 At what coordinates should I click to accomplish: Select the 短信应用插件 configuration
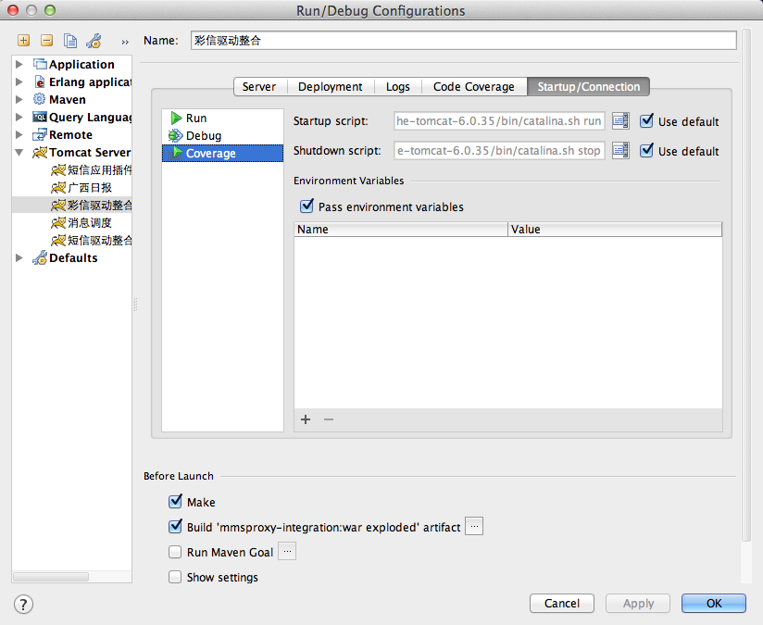[100, 169]
